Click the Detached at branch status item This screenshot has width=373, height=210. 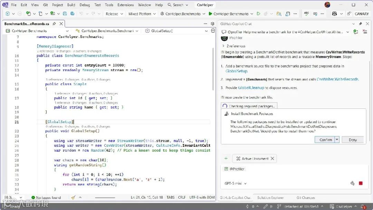click(300, 207)
